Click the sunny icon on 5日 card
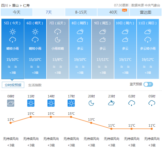This screenshot has width=162, height=153. (x=13, y=32)
